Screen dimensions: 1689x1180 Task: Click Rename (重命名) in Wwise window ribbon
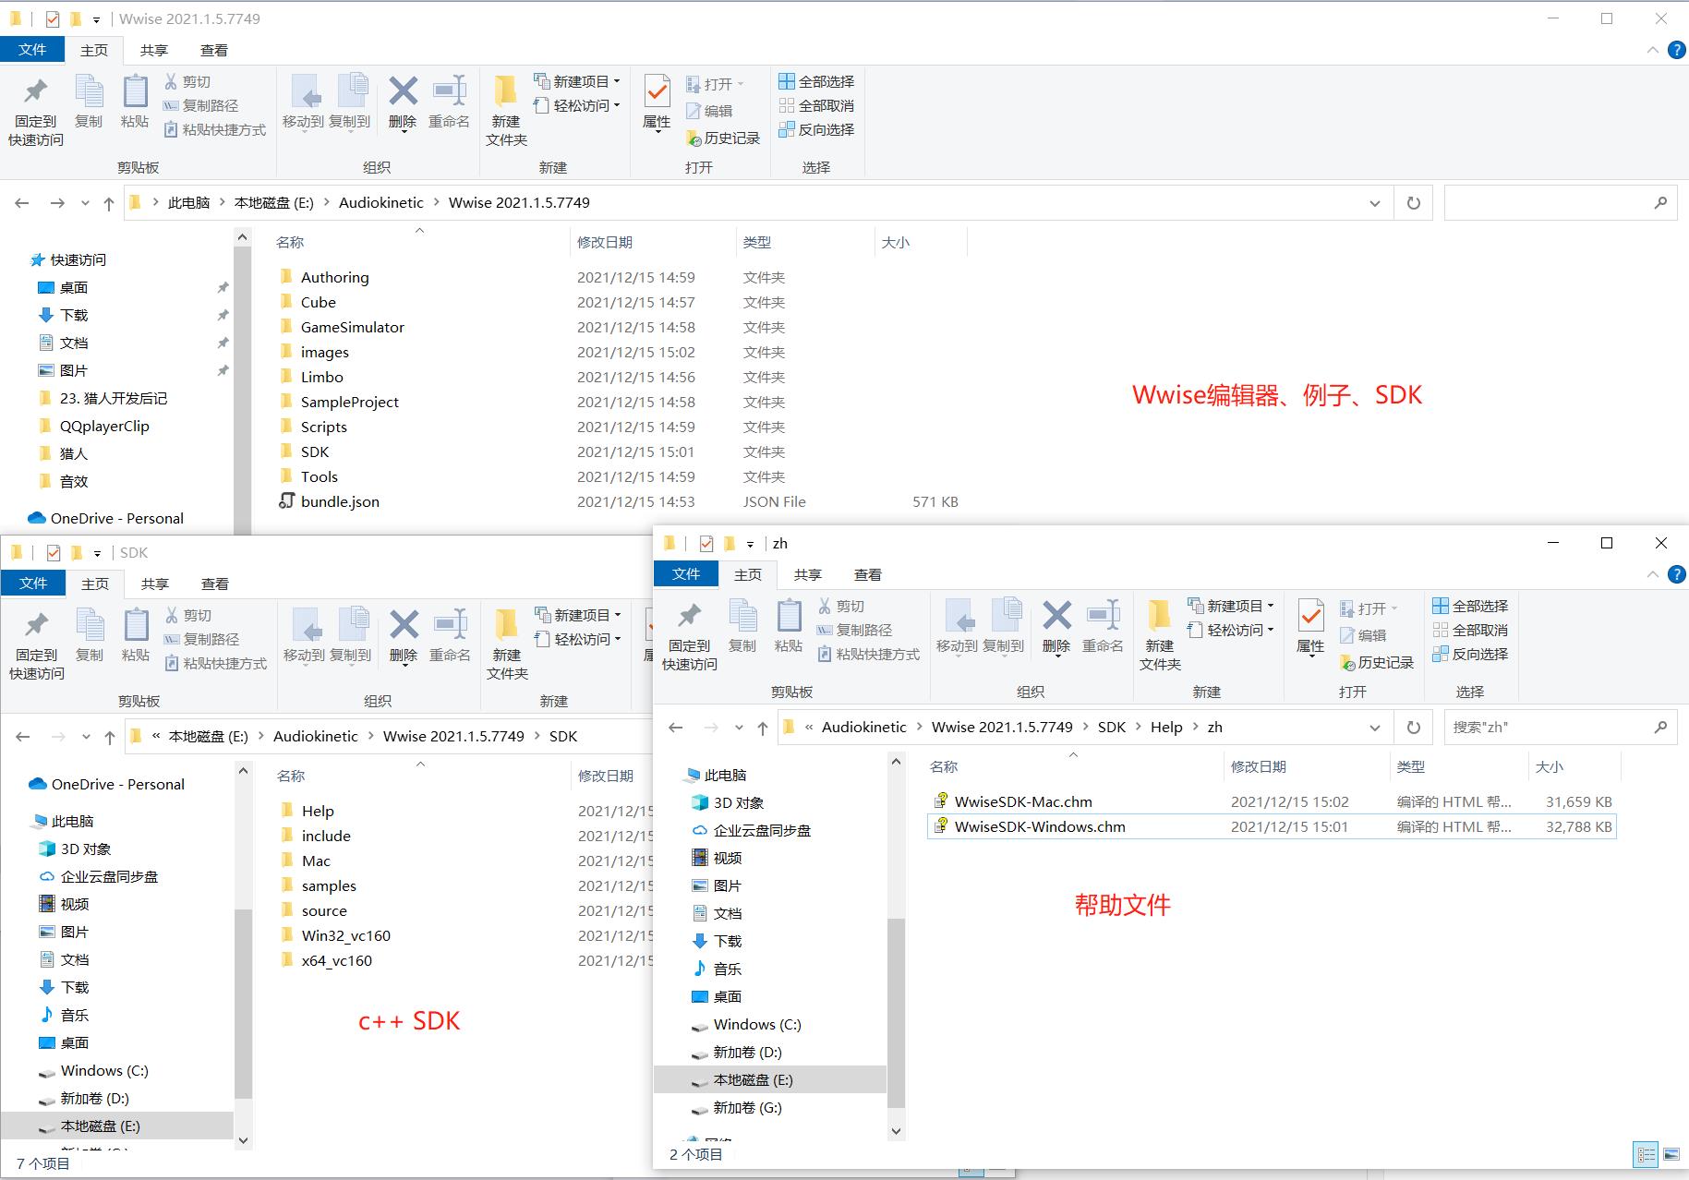[x=449, y=102]
